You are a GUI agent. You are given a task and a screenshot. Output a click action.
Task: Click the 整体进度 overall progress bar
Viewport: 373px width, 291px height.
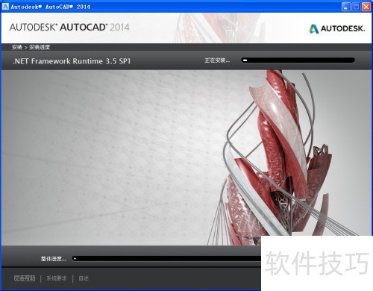(166, 259)
